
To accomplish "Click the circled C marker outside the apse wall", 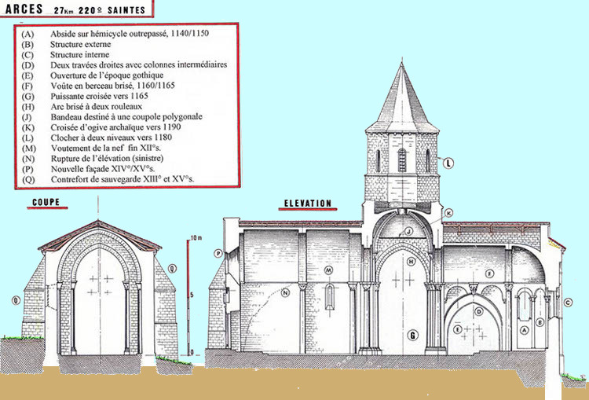I will point(568,302).
